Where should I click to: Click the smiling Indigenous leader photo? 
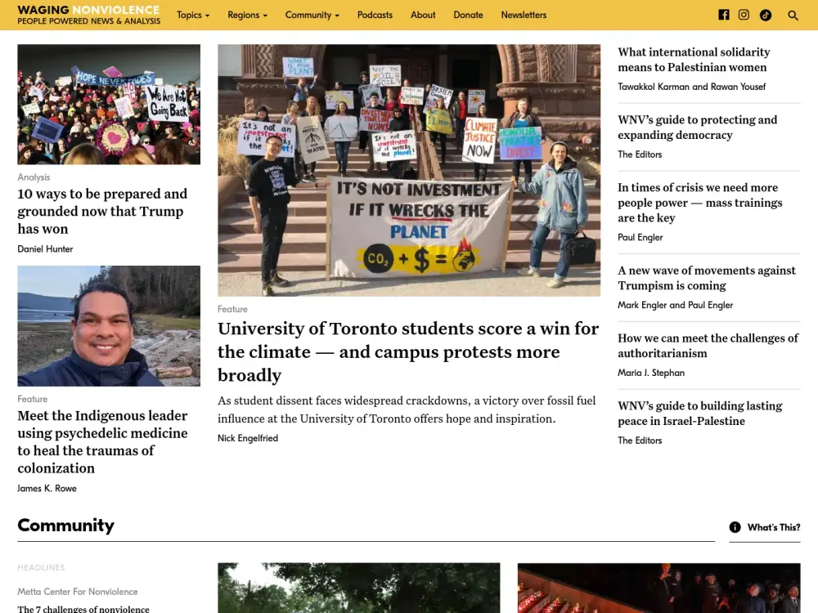click(x=109, y=325)
